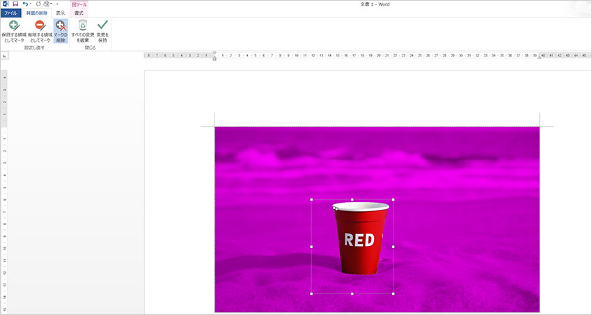Click the Word application icon in title bar
The width and height of the screenshot is (592, 315).
click(6, 4)
